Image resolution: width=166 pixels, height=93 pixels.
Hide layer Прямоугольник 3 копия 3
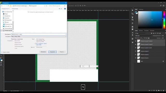click(x=136, y=41)
